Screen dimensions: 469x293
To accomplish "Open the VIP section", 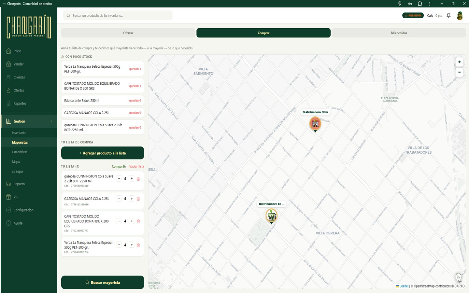I will (29, 197).
